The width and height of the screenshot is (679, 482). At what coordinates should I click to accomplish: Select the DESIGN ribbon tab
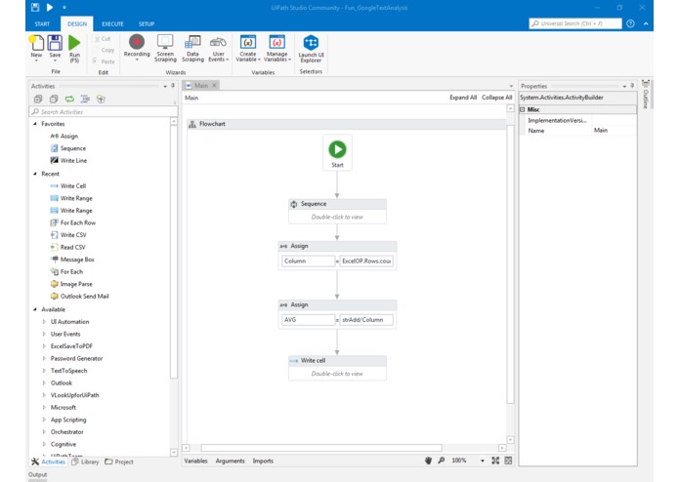click(x=77, y=23)
